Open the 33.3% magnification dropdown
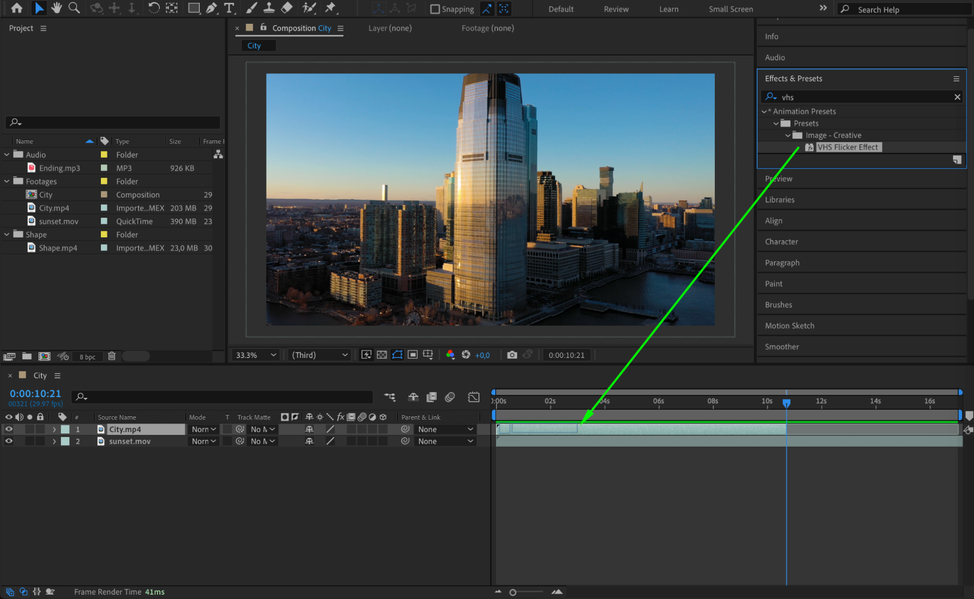 256,355
